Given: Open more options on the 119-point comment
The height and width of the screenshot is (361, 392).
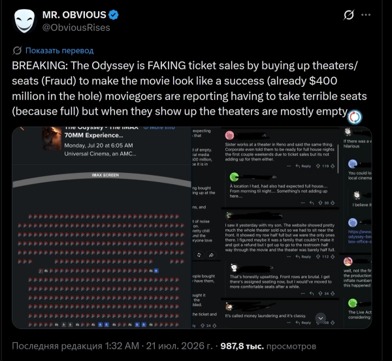Looking at the screenshot, I should pos(289,166).
